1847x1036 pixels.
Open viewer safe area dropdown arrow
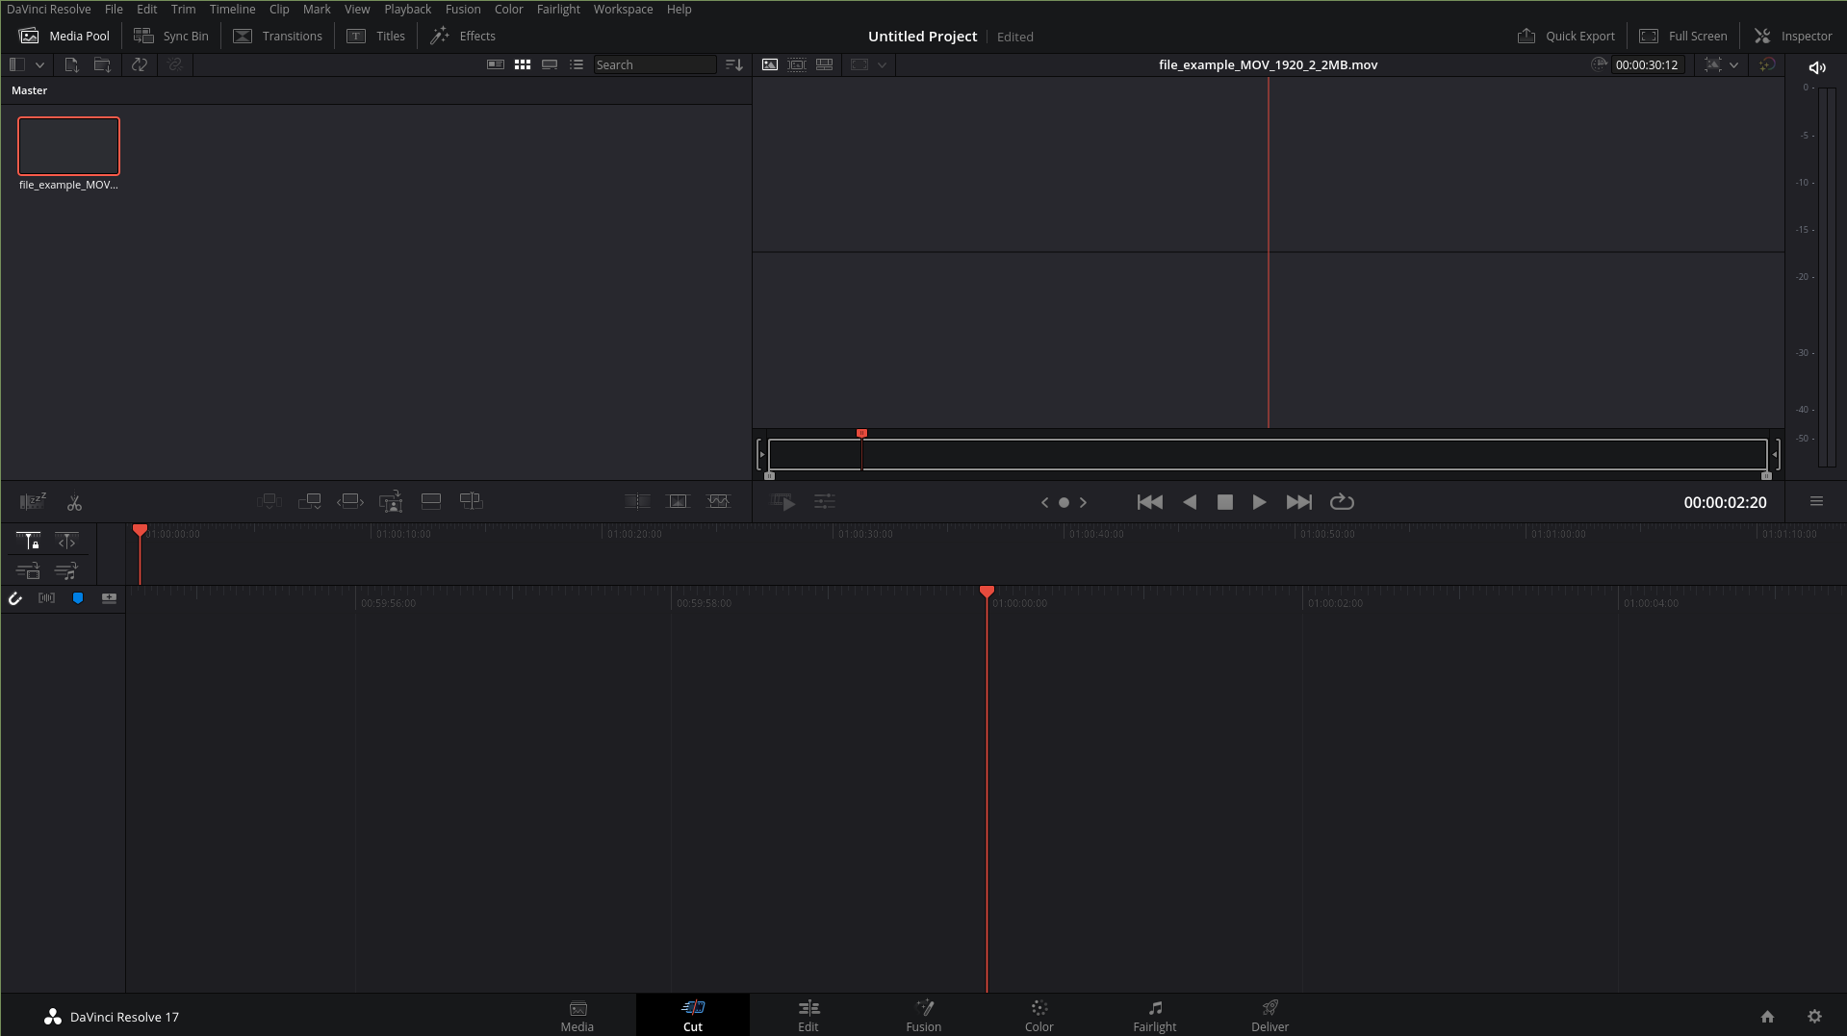(x=882, y=64)
